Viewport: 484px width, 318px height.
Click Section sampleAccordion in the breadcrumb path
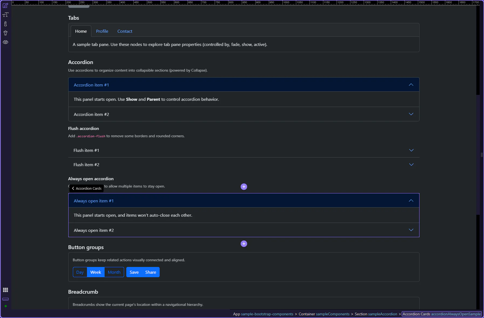[x=376, y=314]
